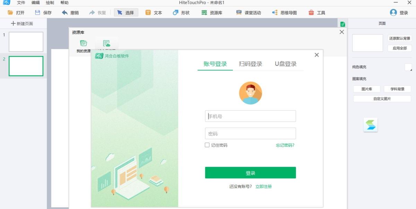The height and width of the screenshot is (209, 416).
Task: Click the 手机号 input field
Action: (x=250, y=116)
